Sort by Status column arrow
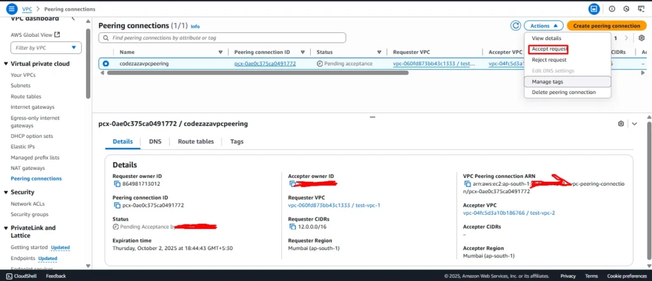This screenshot has height=281, width=652. 379,52
